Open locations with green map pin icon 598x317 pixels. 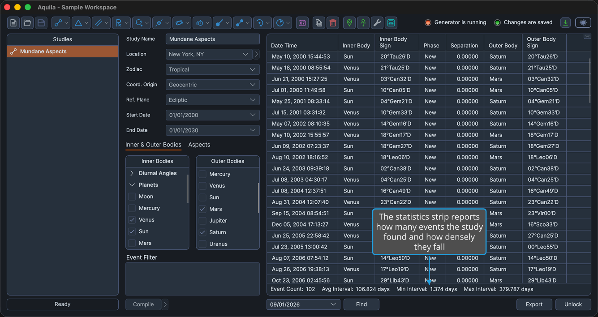coord(349,23)
